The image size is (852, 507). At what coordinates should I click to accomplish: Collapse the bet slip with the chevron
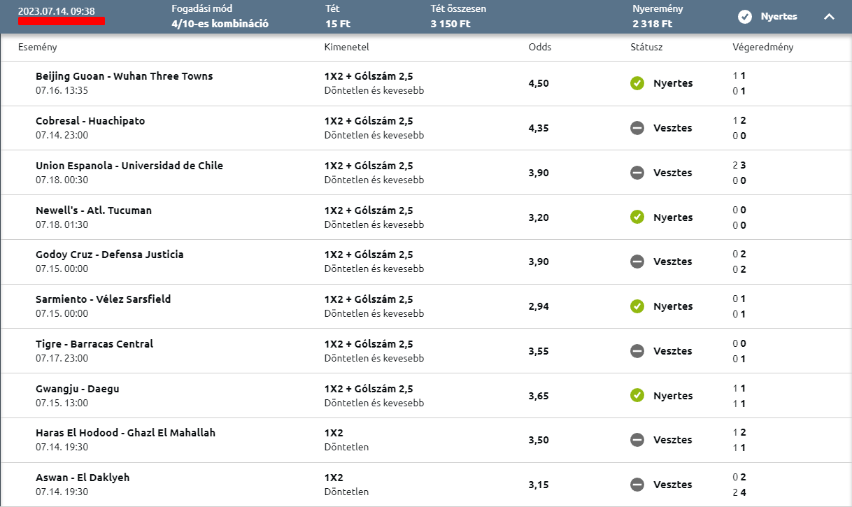(829, 17)
